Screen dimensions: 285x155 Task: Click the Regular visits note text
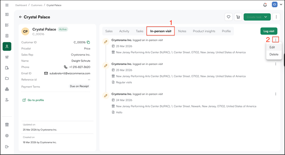tap(124, 82)
